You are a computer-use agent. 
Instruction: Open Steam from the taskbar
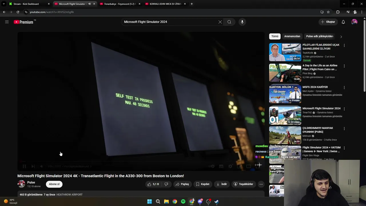pos(217,201)
